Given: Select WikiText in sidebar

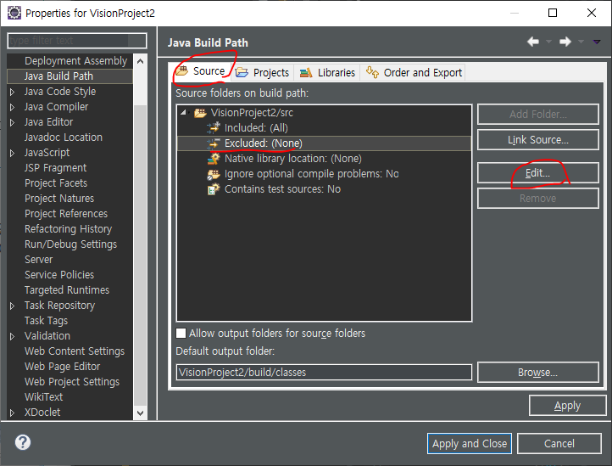Looking at the screenshot, I should point(43,396).
